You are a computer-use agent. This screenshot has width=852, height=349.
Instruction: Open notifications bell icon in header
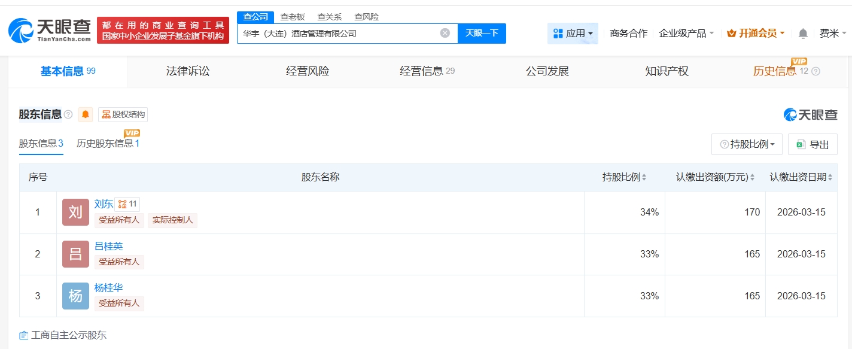pos(803,34)
